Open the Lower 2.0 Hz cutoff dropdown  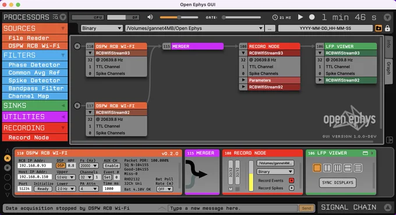coord(65,189)
